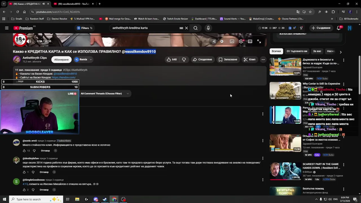This screenshot has width=361, height=203.
Task: Go to YouTube Premium home logo
Action: 23,28
